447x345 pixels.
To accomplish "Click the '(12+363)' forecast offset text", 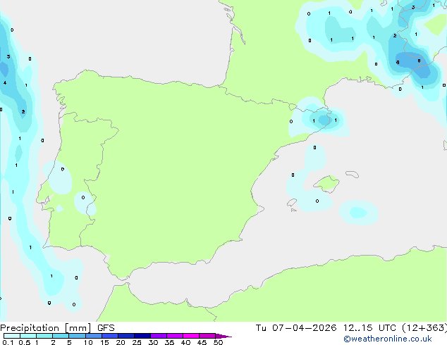I will coord(424,328).
